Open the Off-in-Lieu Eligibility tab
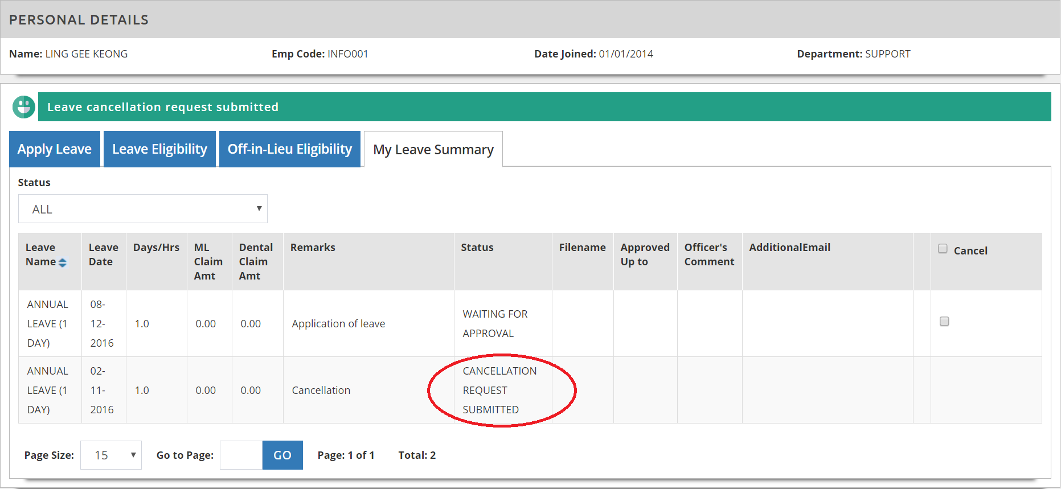Viewport: 1061px width, 489px height. pos(290,149)
